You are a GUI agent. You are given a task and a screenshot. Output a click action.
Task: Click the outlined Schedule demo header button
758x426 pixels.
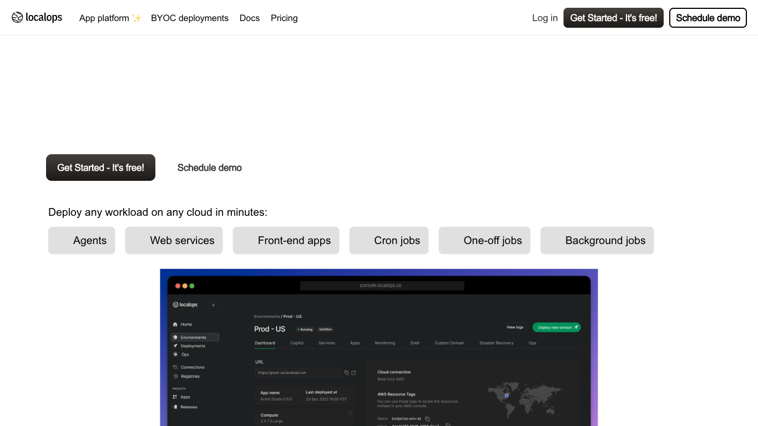708,18
